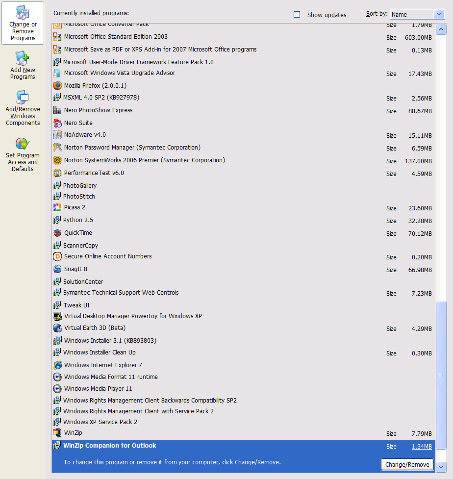Open Change or Remove Programs panel
This screenshot has width=453, height=479.
23,23
